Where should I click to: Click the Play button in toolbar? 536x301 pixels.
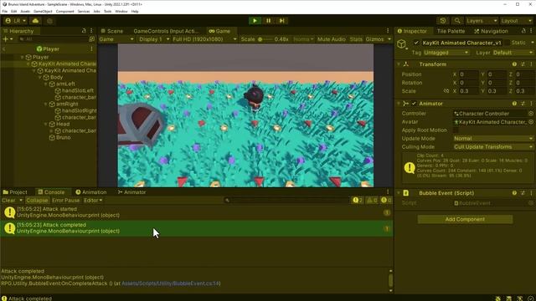point(255,21)
